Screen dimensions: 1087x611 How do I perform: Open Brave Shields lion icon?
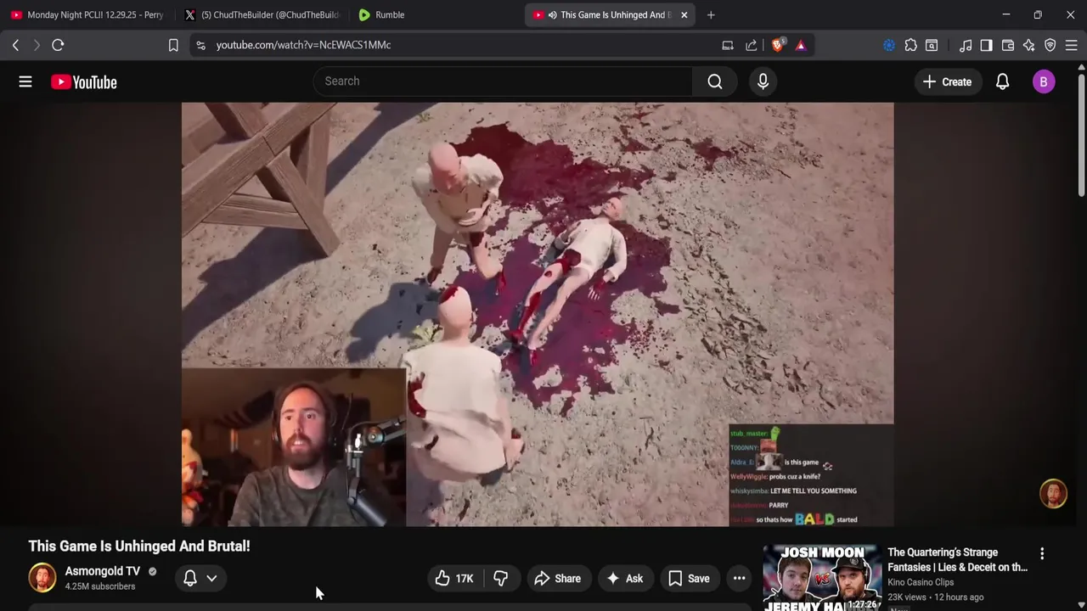coord(777,45)
